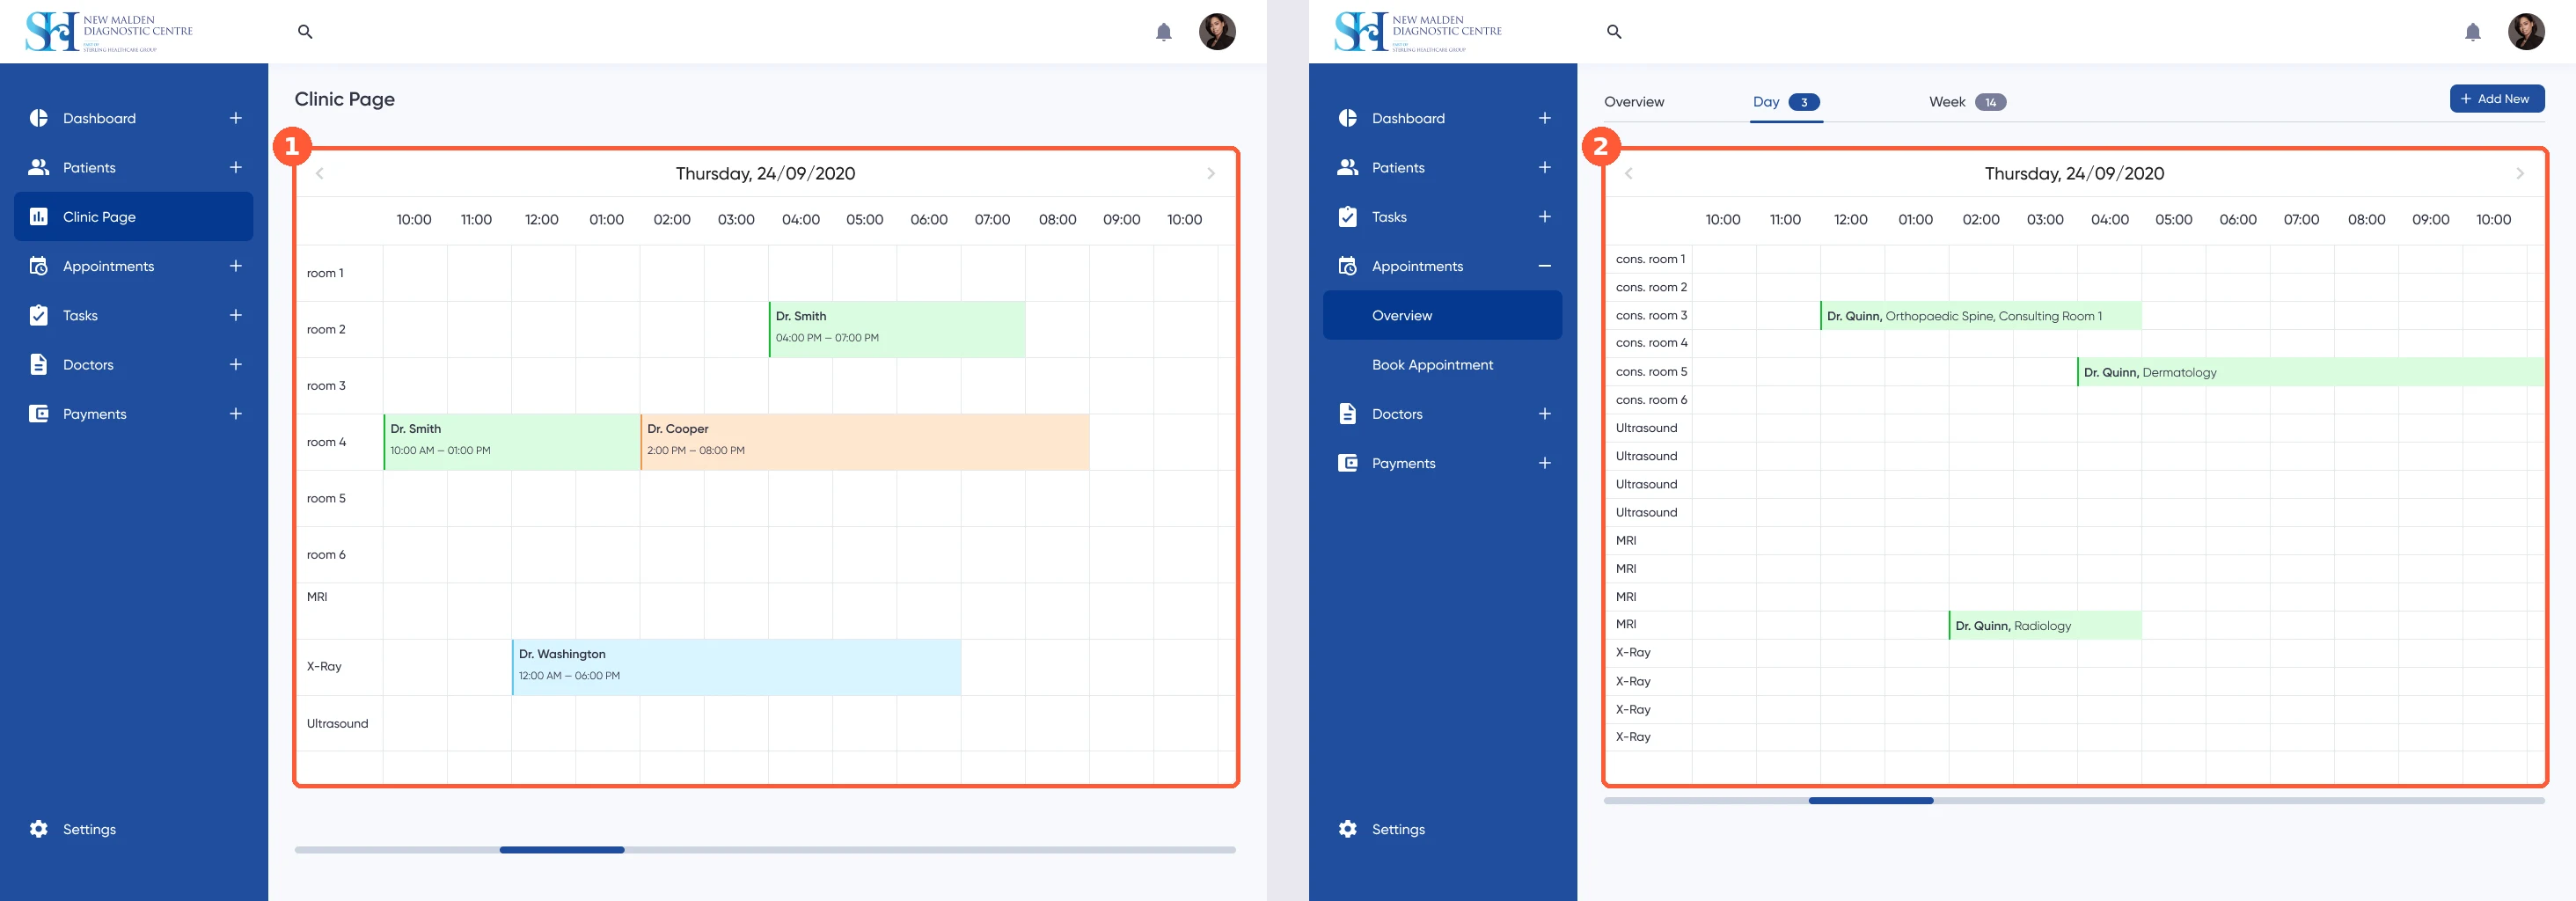
Task: Click Tasks clipboard icon in right sidebar
Action: pos(1348,216)
